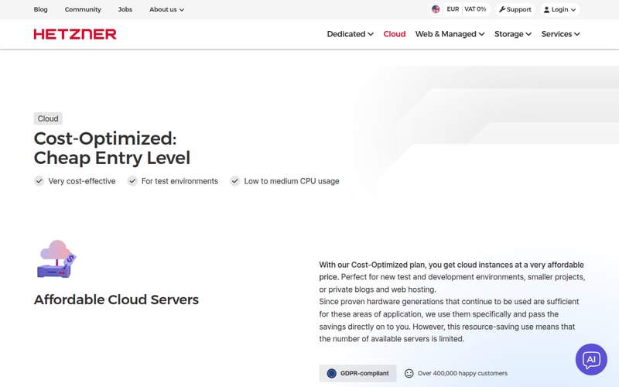Screen dimensions: 619x387
Task: Open the Community link
Action: coord(83,9)
